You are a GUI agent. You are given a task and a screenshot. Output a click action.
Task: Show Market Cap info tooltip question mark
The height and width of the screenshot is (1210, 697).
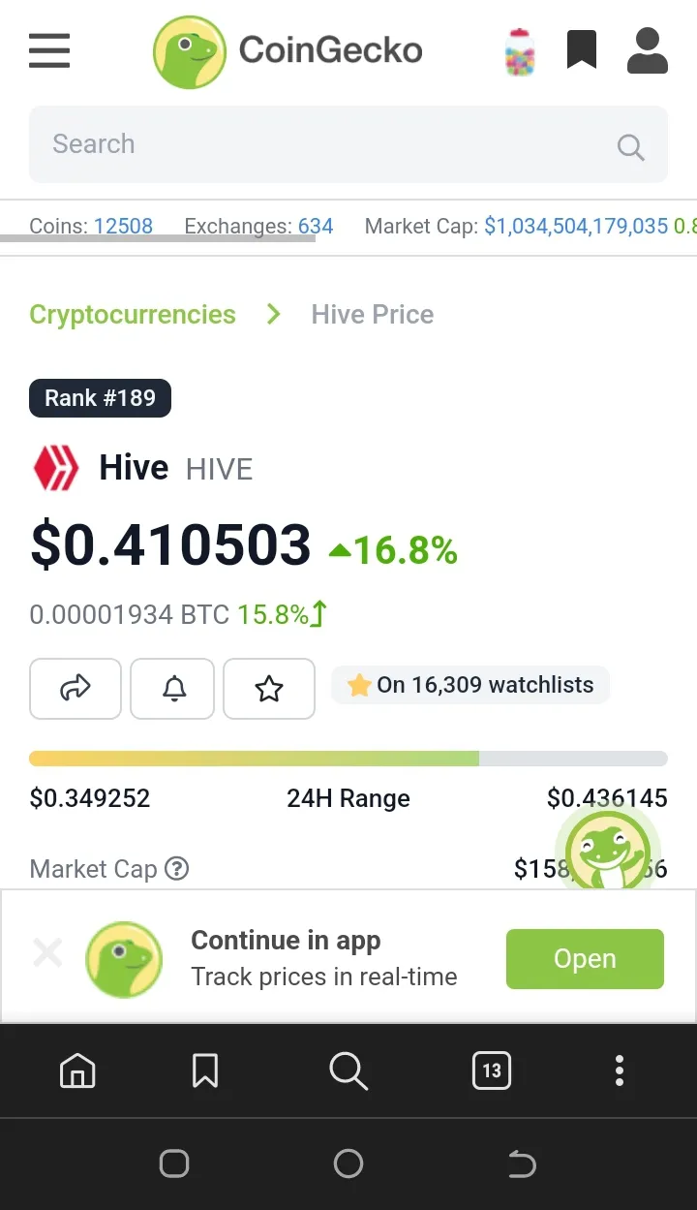tap(176, 868)
